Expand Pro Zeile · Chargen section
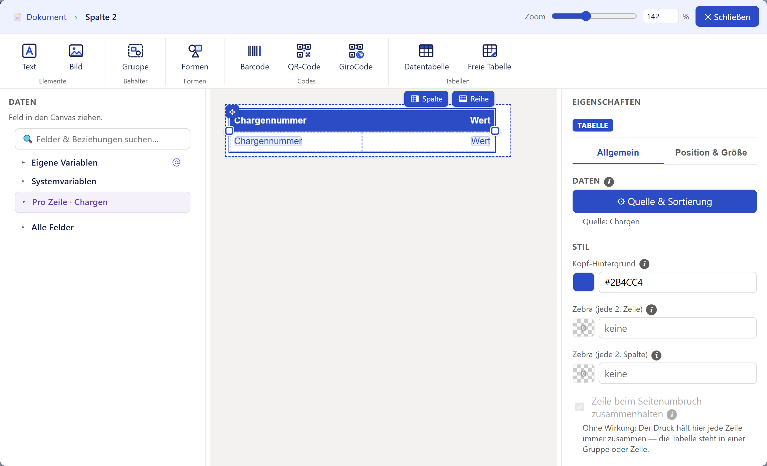The height and width of the screenshot is (466, 767). 102,202
